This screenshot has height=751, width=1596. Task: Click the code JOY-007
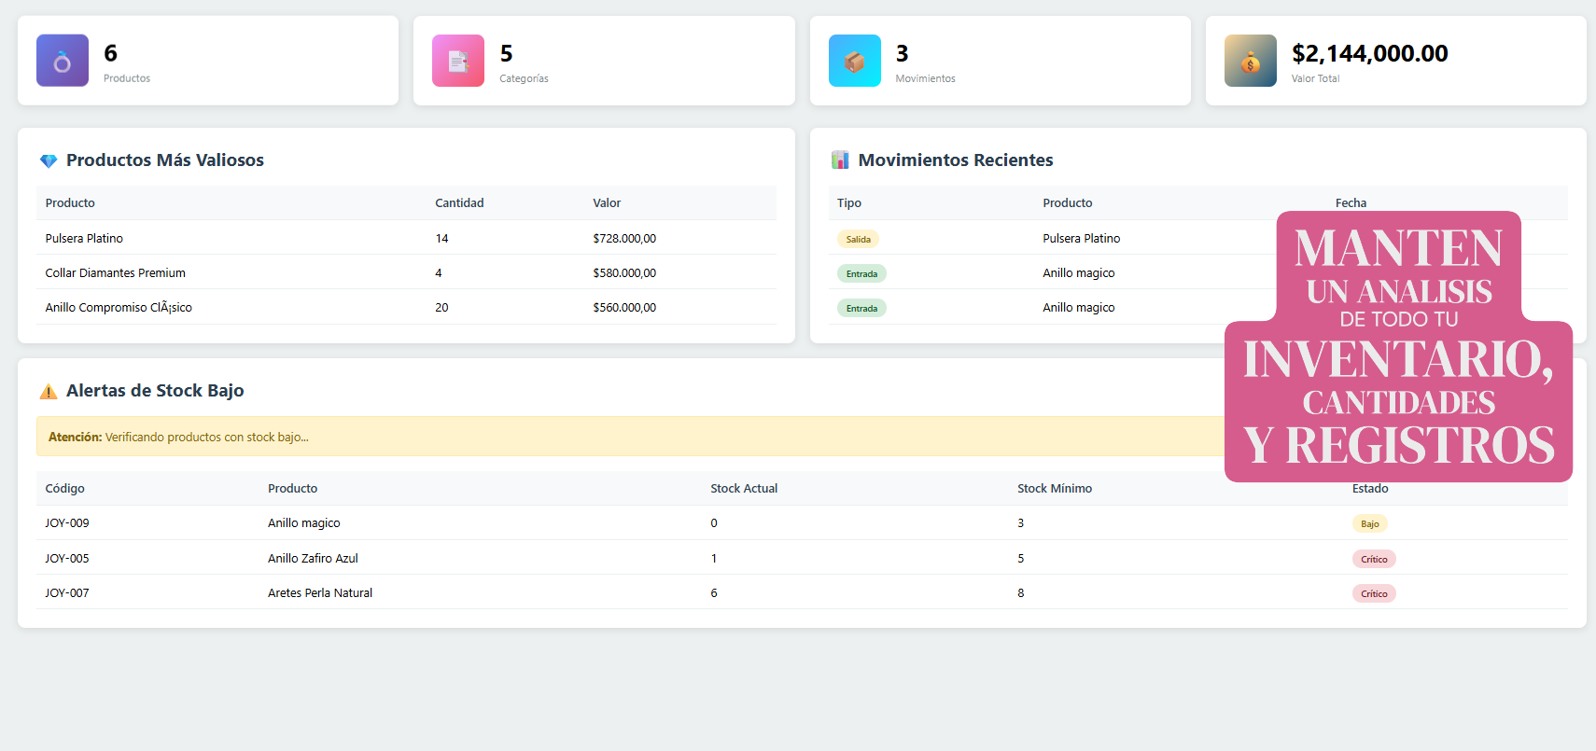click(x=67, y=593)
